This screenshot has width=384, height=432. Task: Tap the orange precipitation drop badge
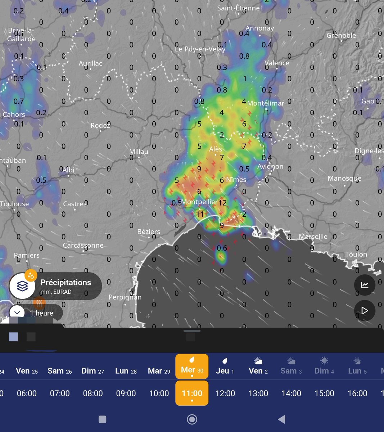click(x=31, y=275)
